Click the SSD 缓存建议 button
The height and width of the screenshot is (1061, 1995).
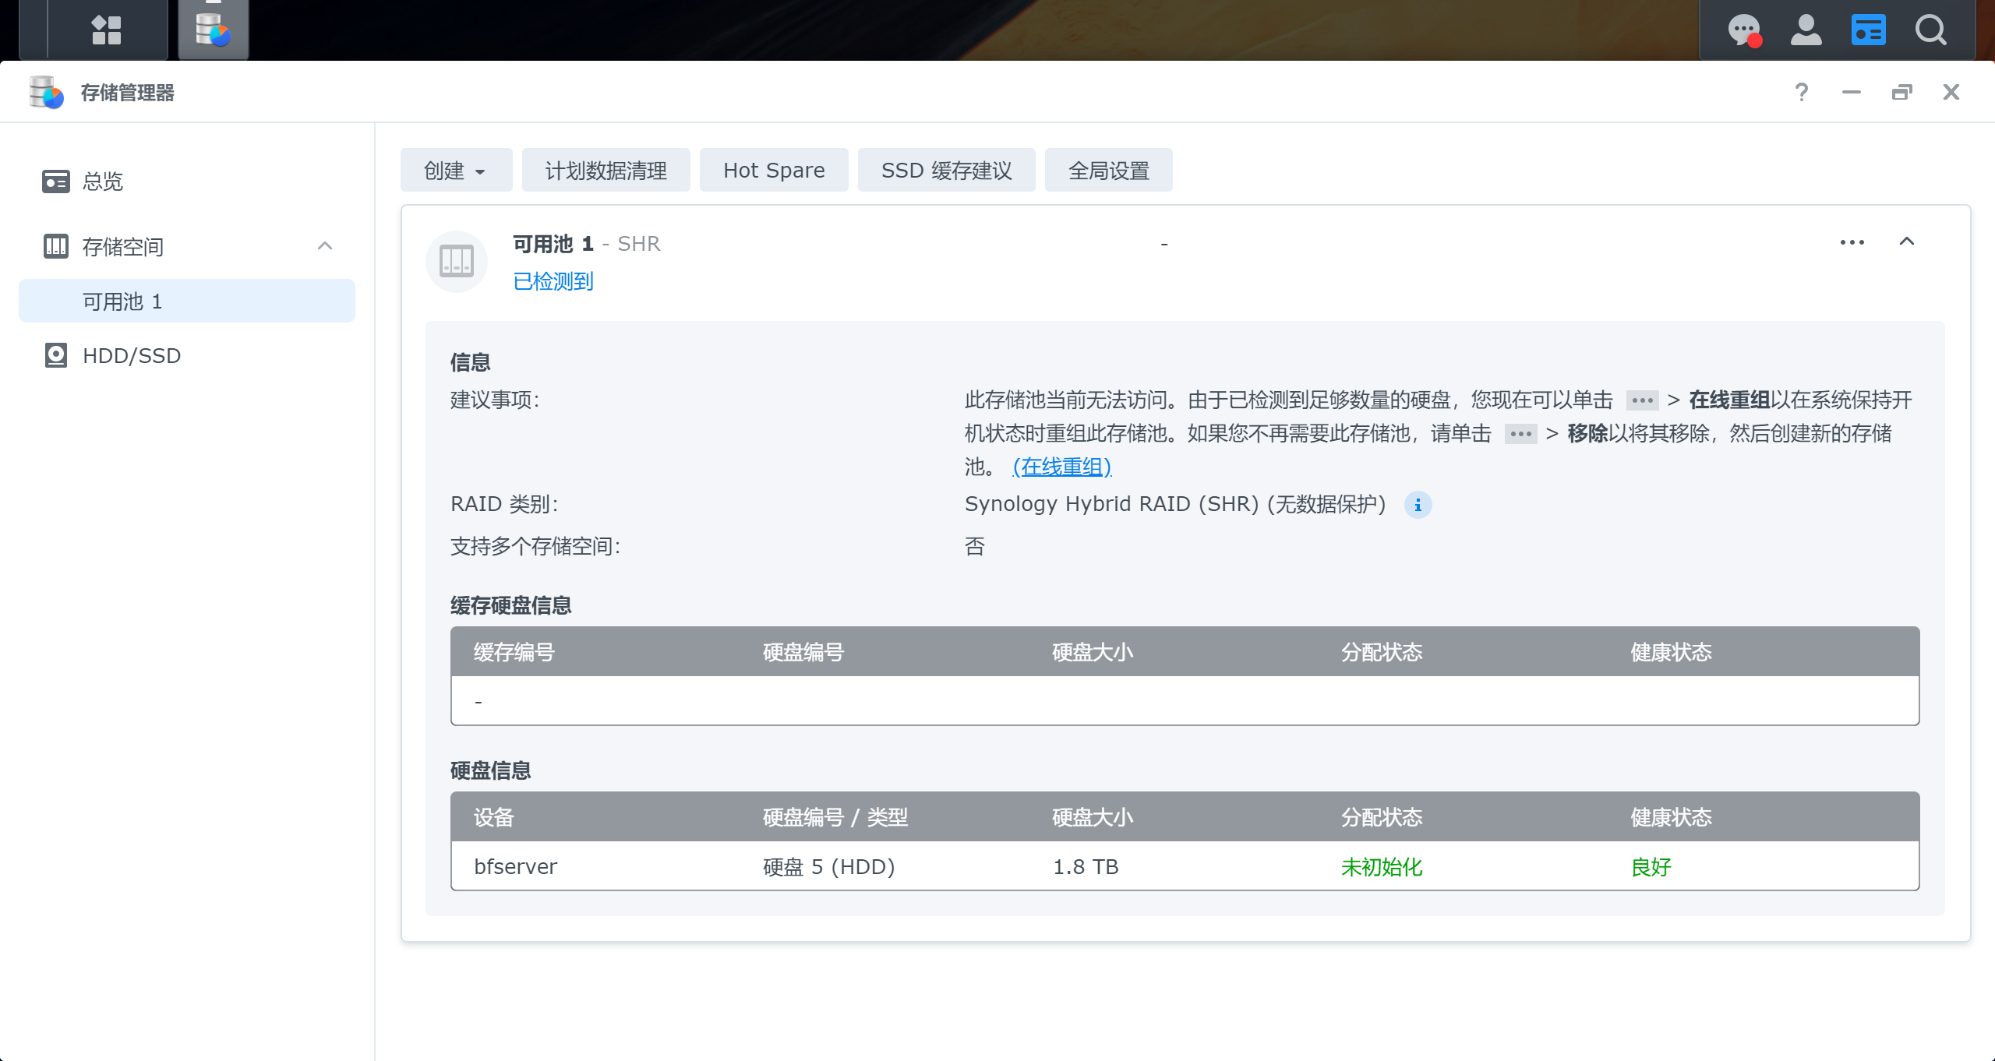tap(946, 170)
